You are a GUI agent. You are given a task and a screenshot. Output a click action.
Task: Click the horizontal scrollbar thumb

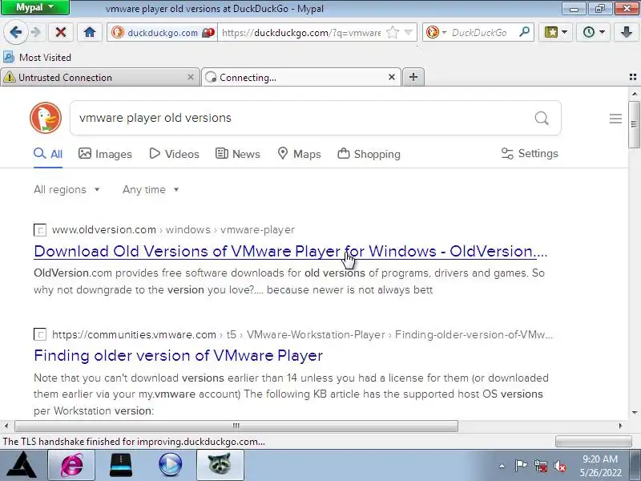pos(236,426)
